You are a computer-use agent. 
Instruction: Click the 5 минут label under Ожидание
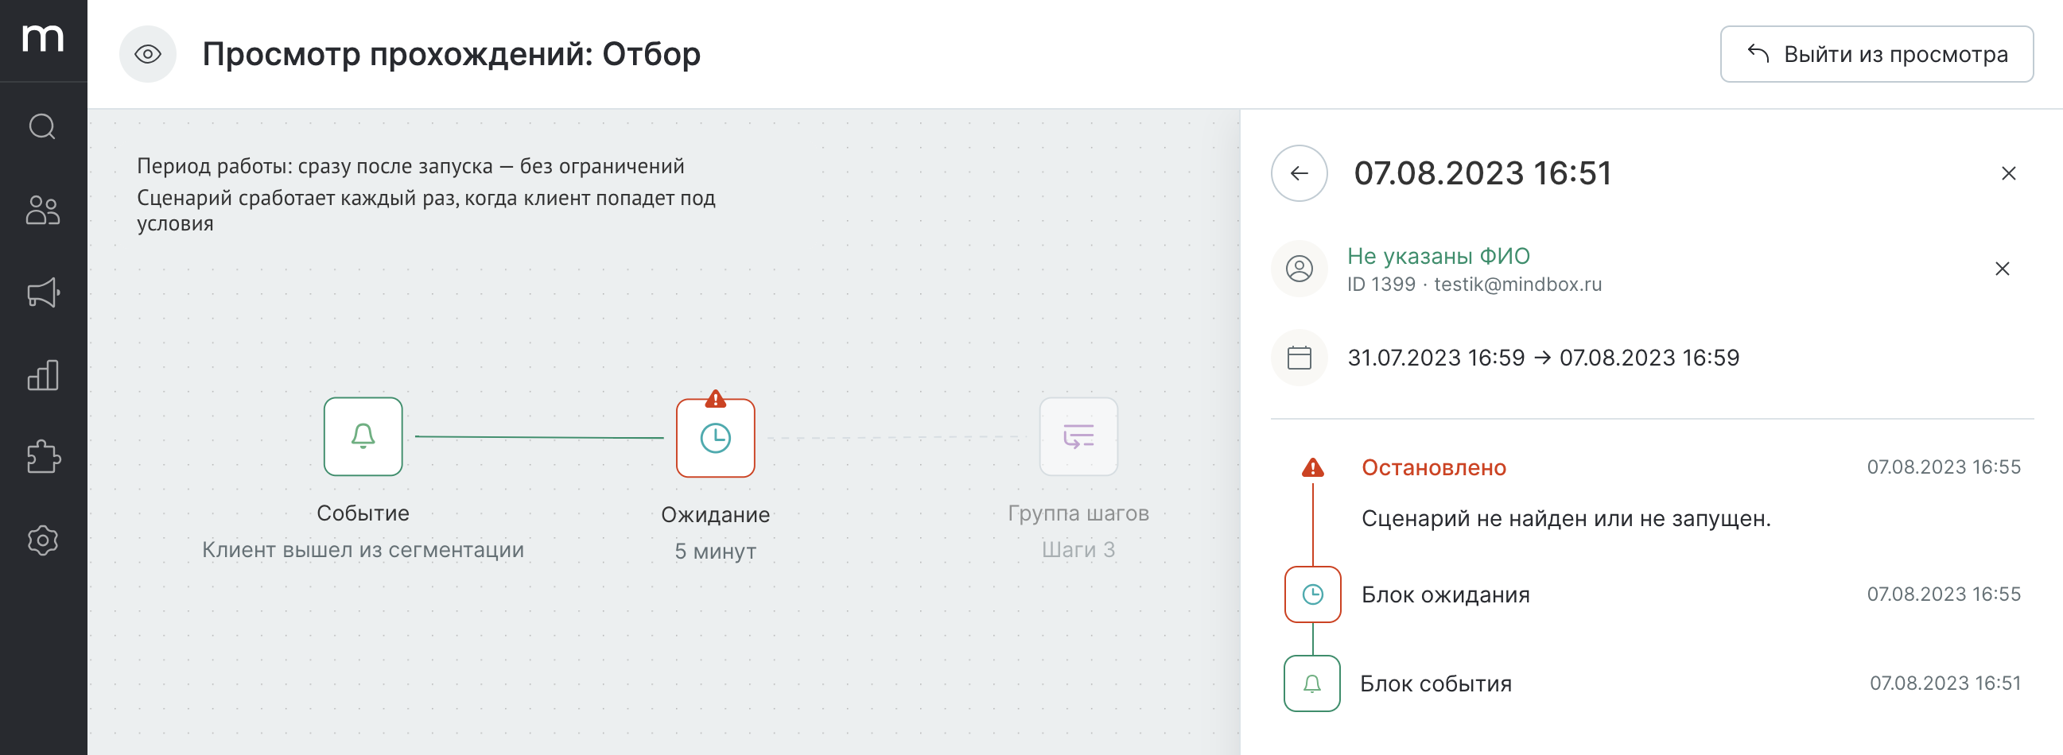715,552
